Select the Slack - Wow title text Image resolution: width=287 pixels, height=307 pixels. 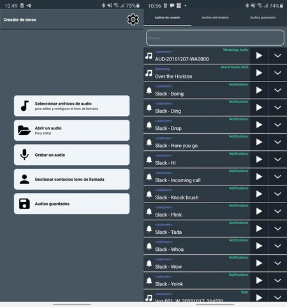click(x=168, y=267)
